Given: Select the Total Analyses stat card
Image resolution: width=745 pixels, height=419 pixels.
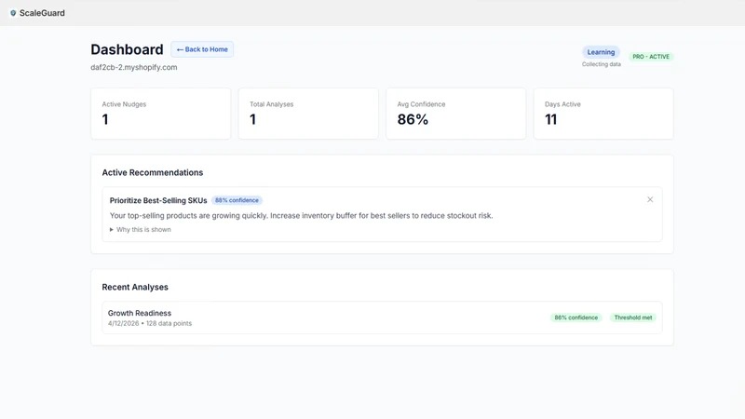Looking at the screenshot, I should pos(308,114).
